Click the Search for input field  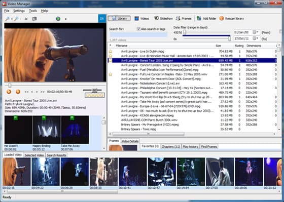(x=138, y=35)
